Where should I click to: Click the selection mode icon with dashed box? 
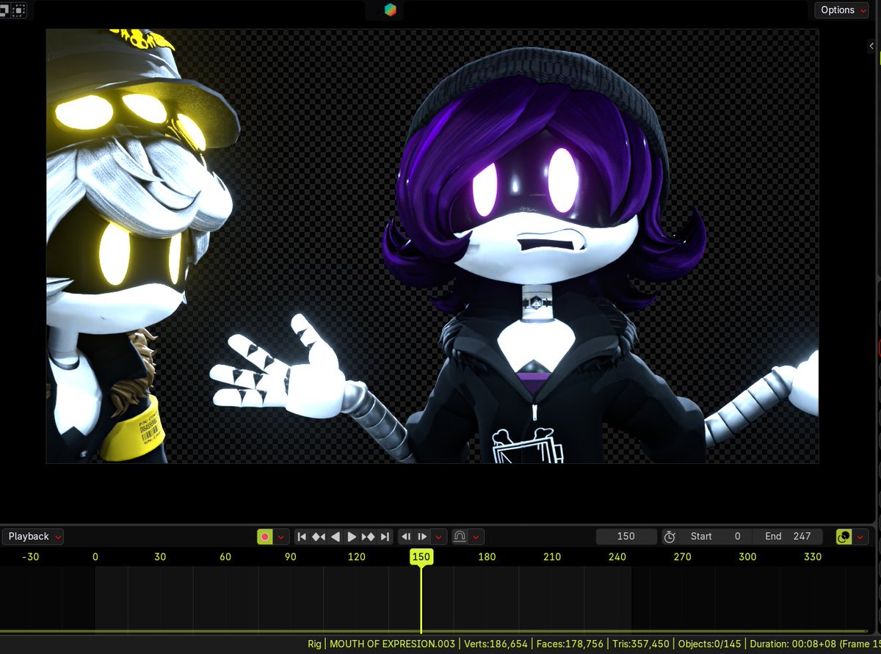19,10
